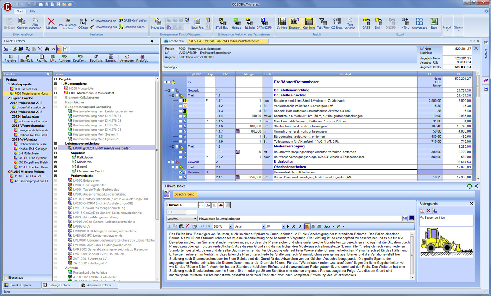
Task: Click the Bagger_bunt.jpg excavator thumbnail
Action: pos(446,242)
